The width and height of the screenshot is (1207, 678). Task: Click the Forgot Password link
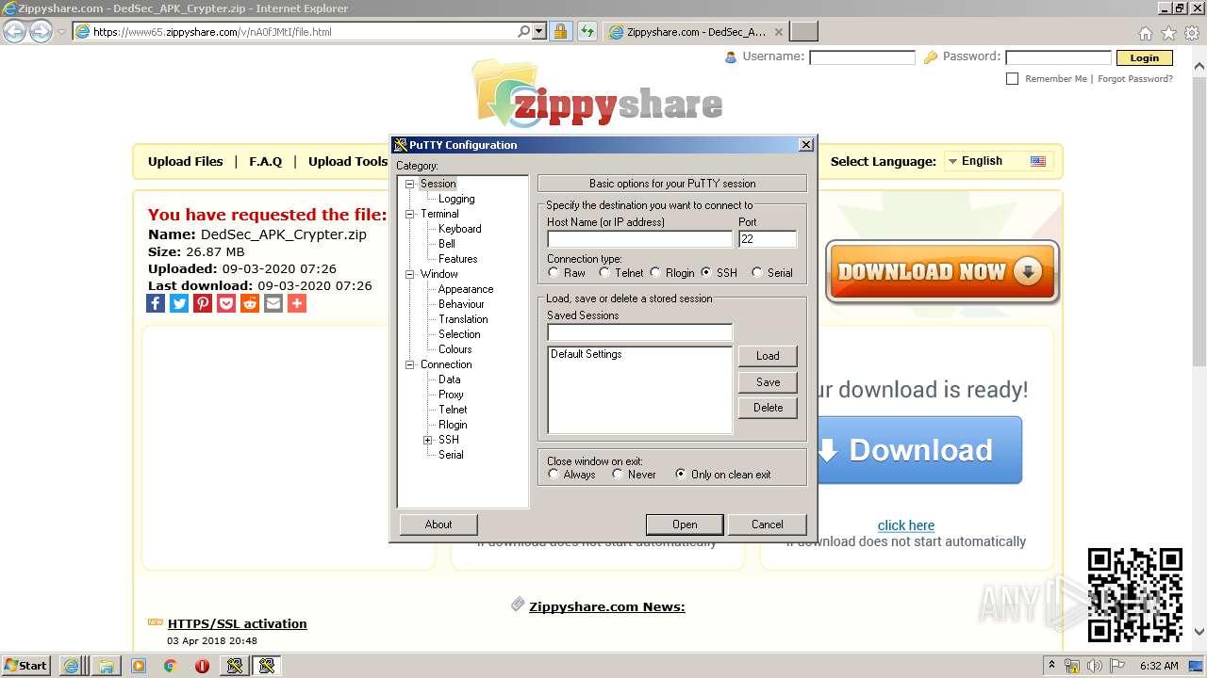1135,79
